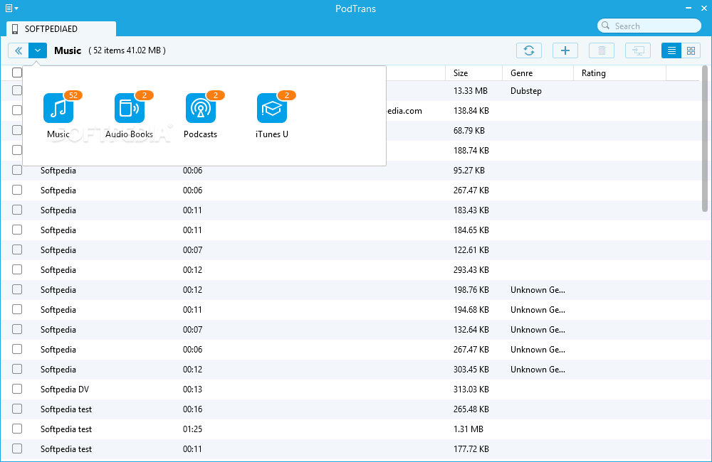Viewport: 712px width, 462px height.
Task: Check the row with size 122.61 KB
Action: coord(17,249)
